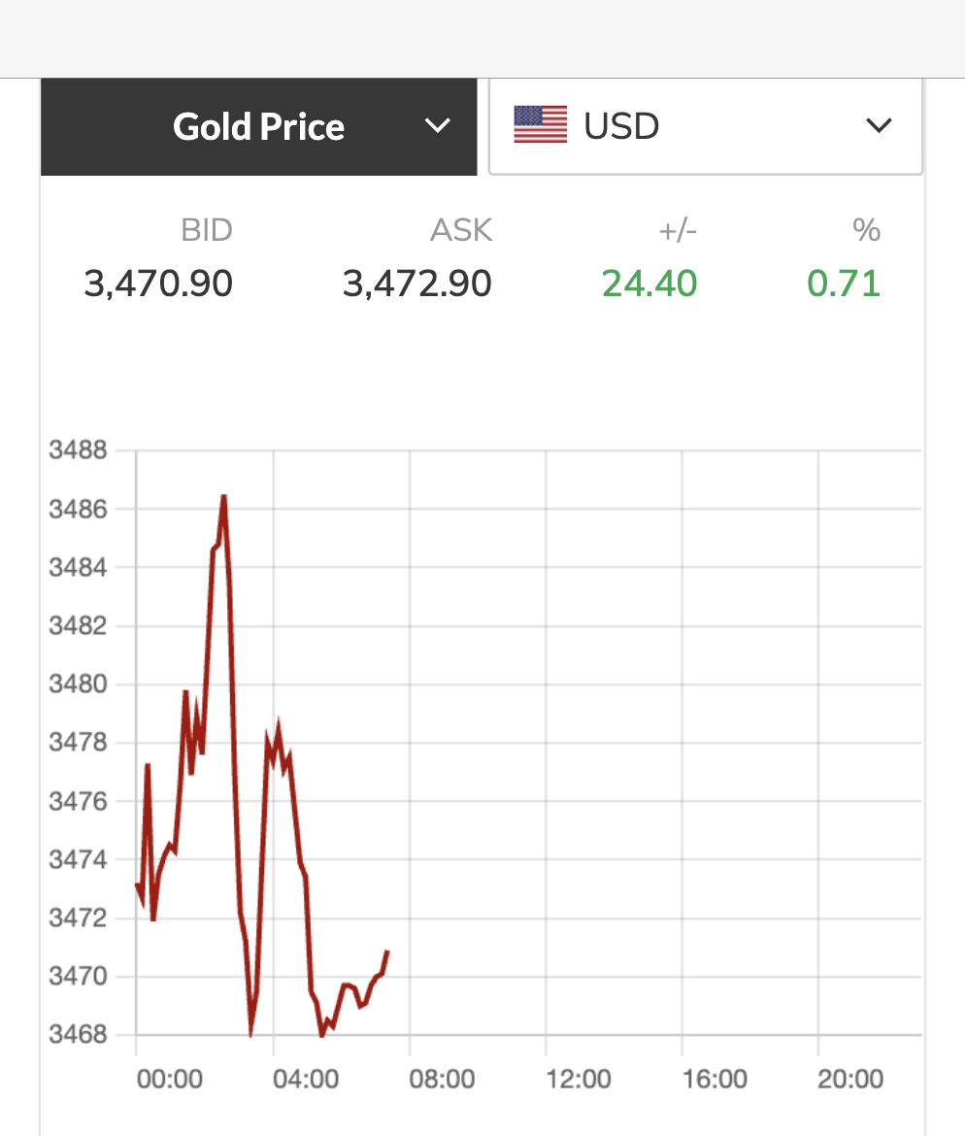This screenshot has width=965, height=1136.
Task: Click the 20:00 time axis label
Action: point(850,1079)
